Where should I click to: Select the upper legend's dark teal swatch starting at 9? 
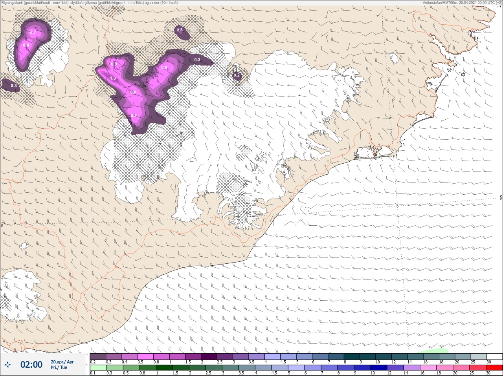pyautogui.click(x=368, y=356)
